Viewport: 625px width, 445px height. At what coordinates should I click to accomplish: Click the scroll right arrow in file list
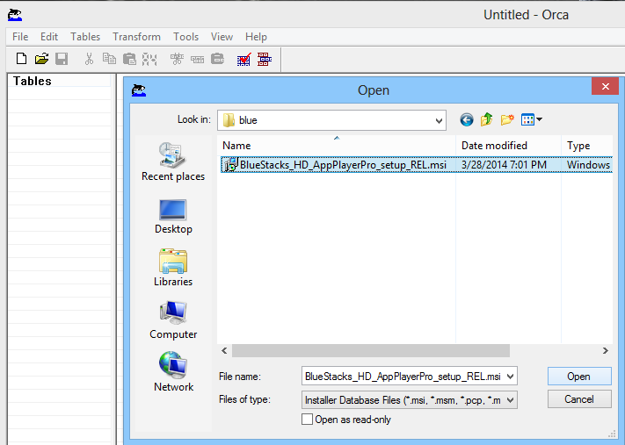click(x=605, y=351)
